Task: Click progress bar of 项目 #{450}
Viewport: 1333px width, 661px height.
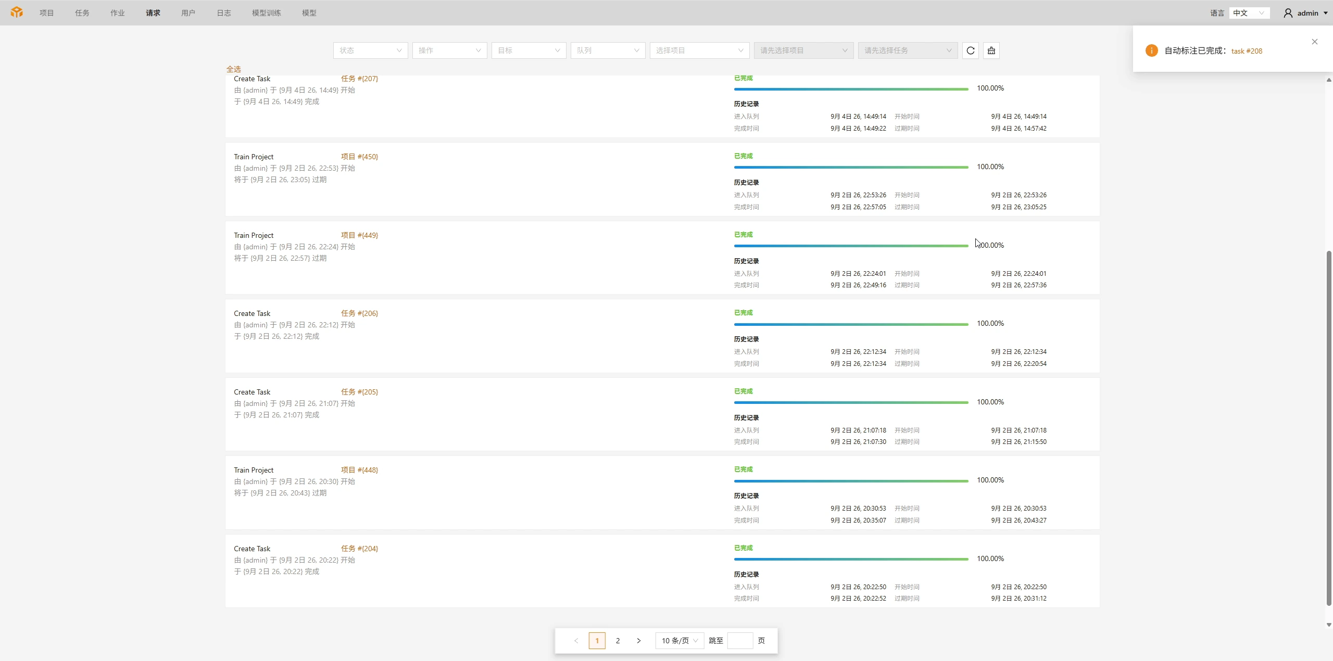Action: 851,167
